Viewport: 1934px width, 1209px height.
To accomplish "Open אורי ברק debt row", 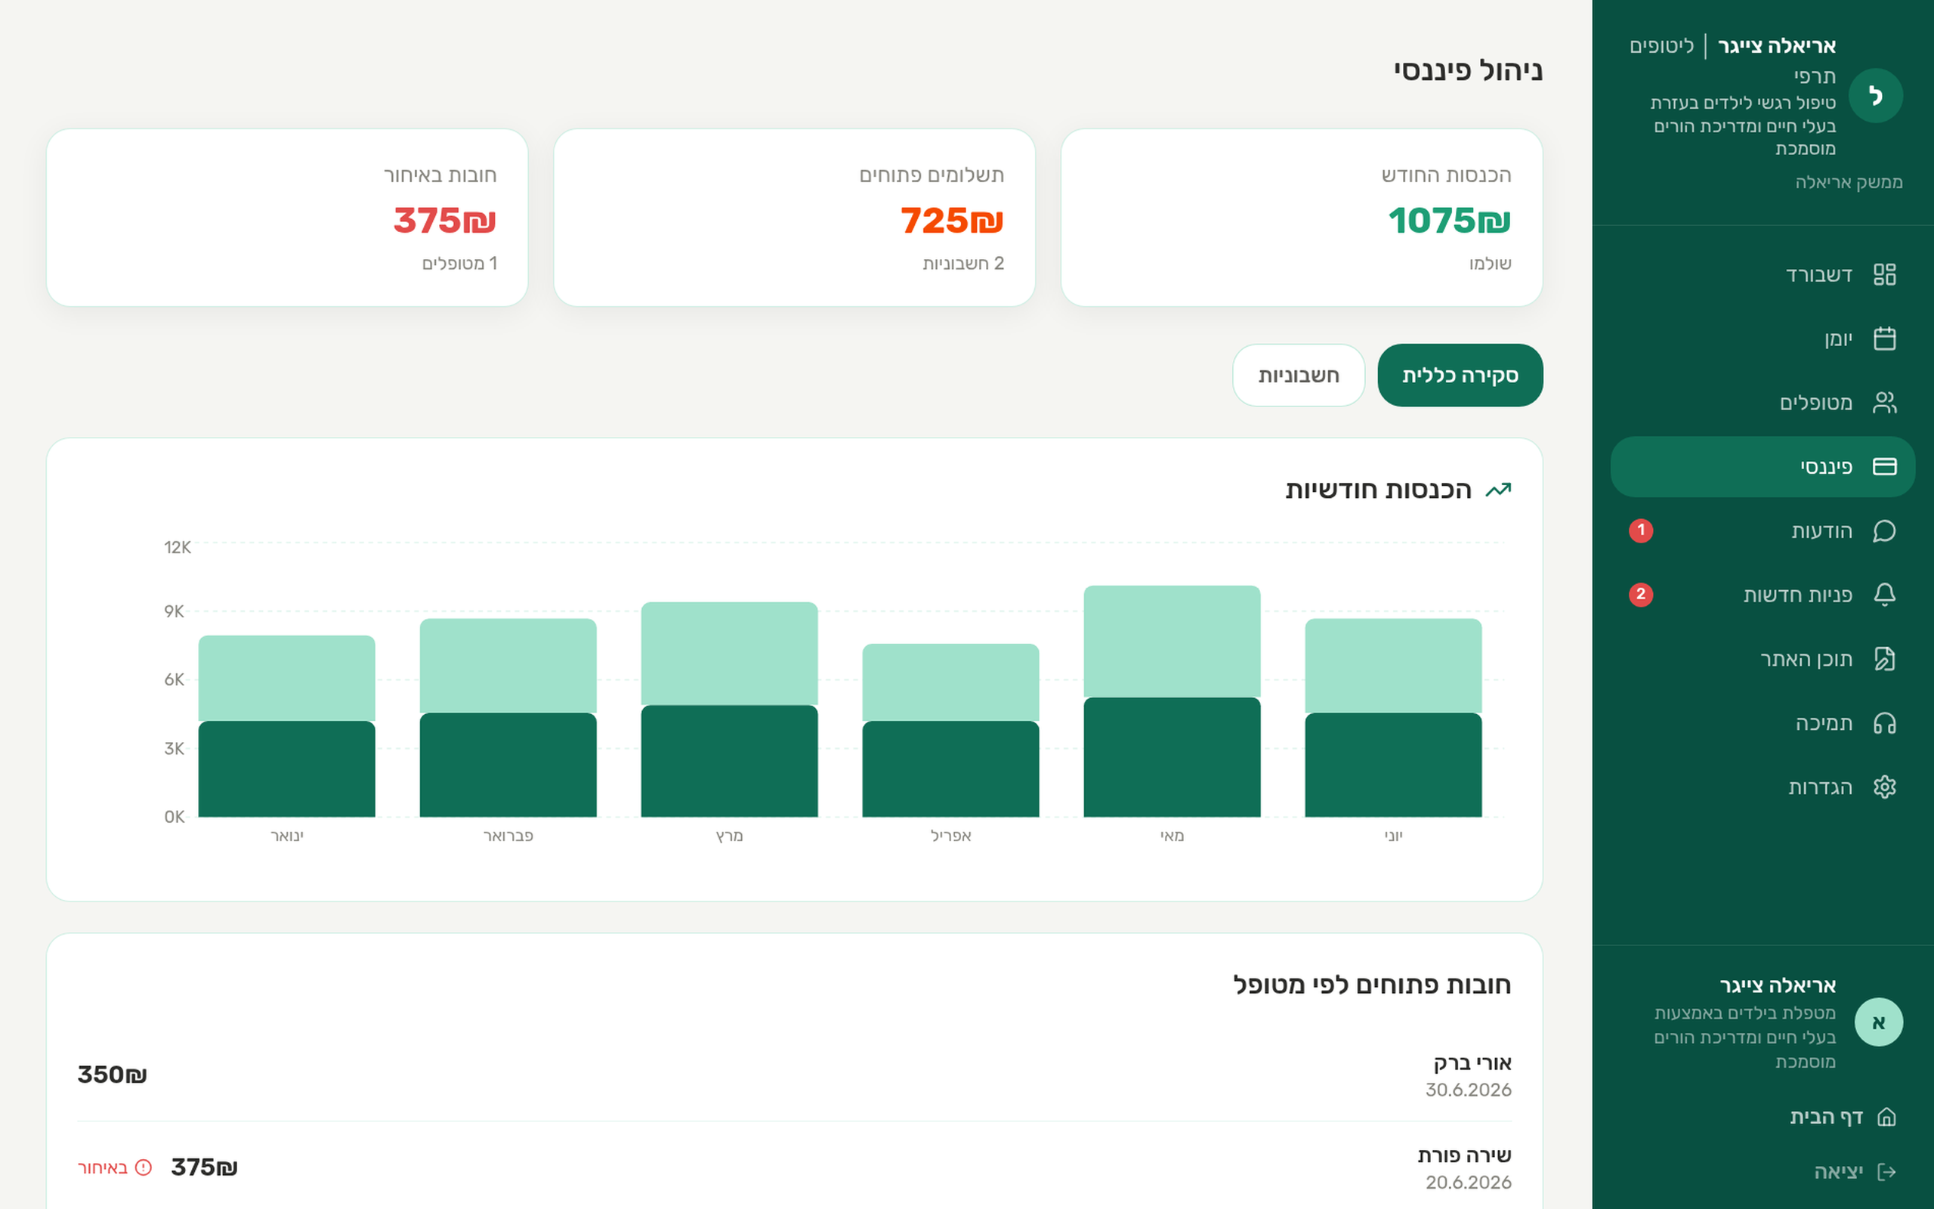I will point(793,1075).
